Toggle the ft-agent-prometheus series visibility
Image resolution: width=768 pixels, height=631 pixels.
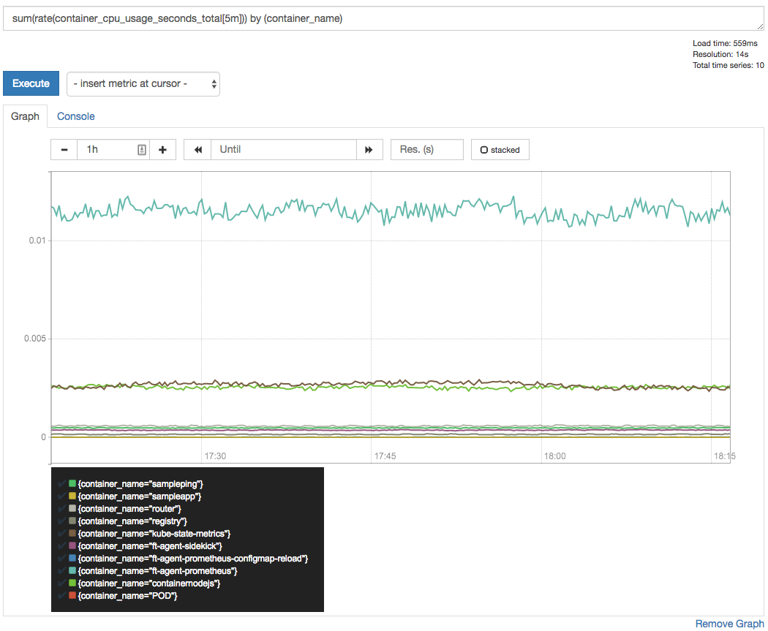61,570
